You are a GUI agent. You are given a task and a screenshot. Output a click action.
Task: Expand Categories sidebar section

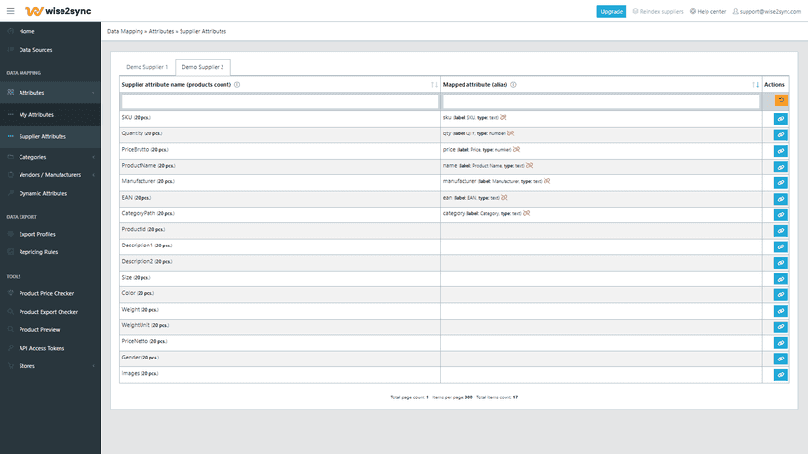click(x=50, y=157)
